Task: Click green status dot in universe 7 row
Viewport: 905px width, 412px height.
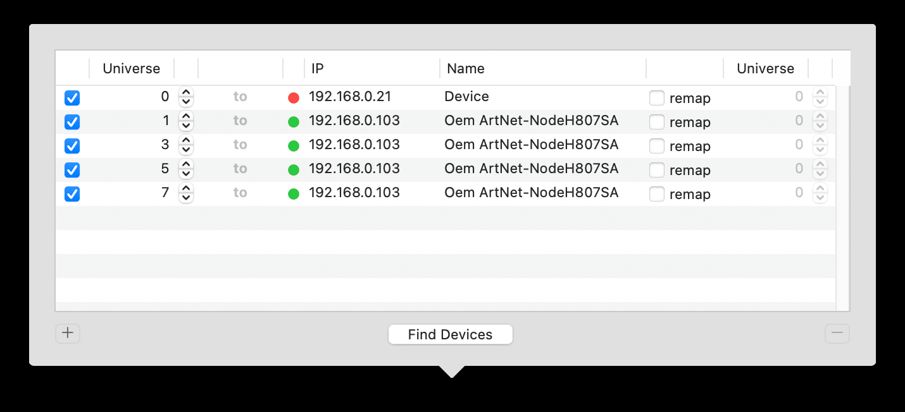Action: 294,194
